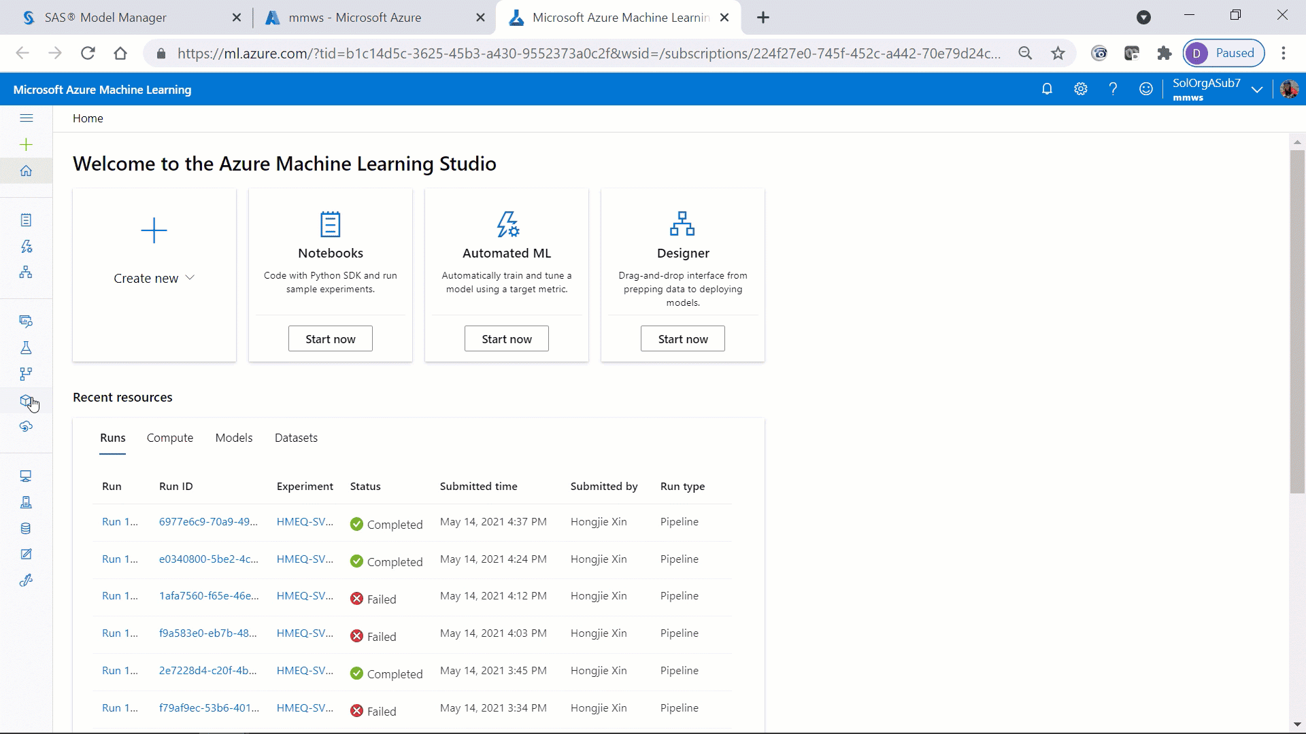
Task: Switch to the Compute tab in Recent resources
Action: pos(169,438)
